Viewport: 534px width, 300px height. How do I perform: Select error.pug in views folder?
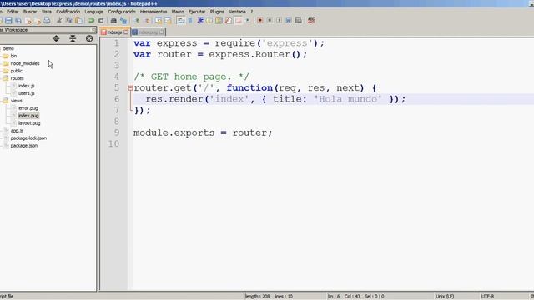coord(28,108)
